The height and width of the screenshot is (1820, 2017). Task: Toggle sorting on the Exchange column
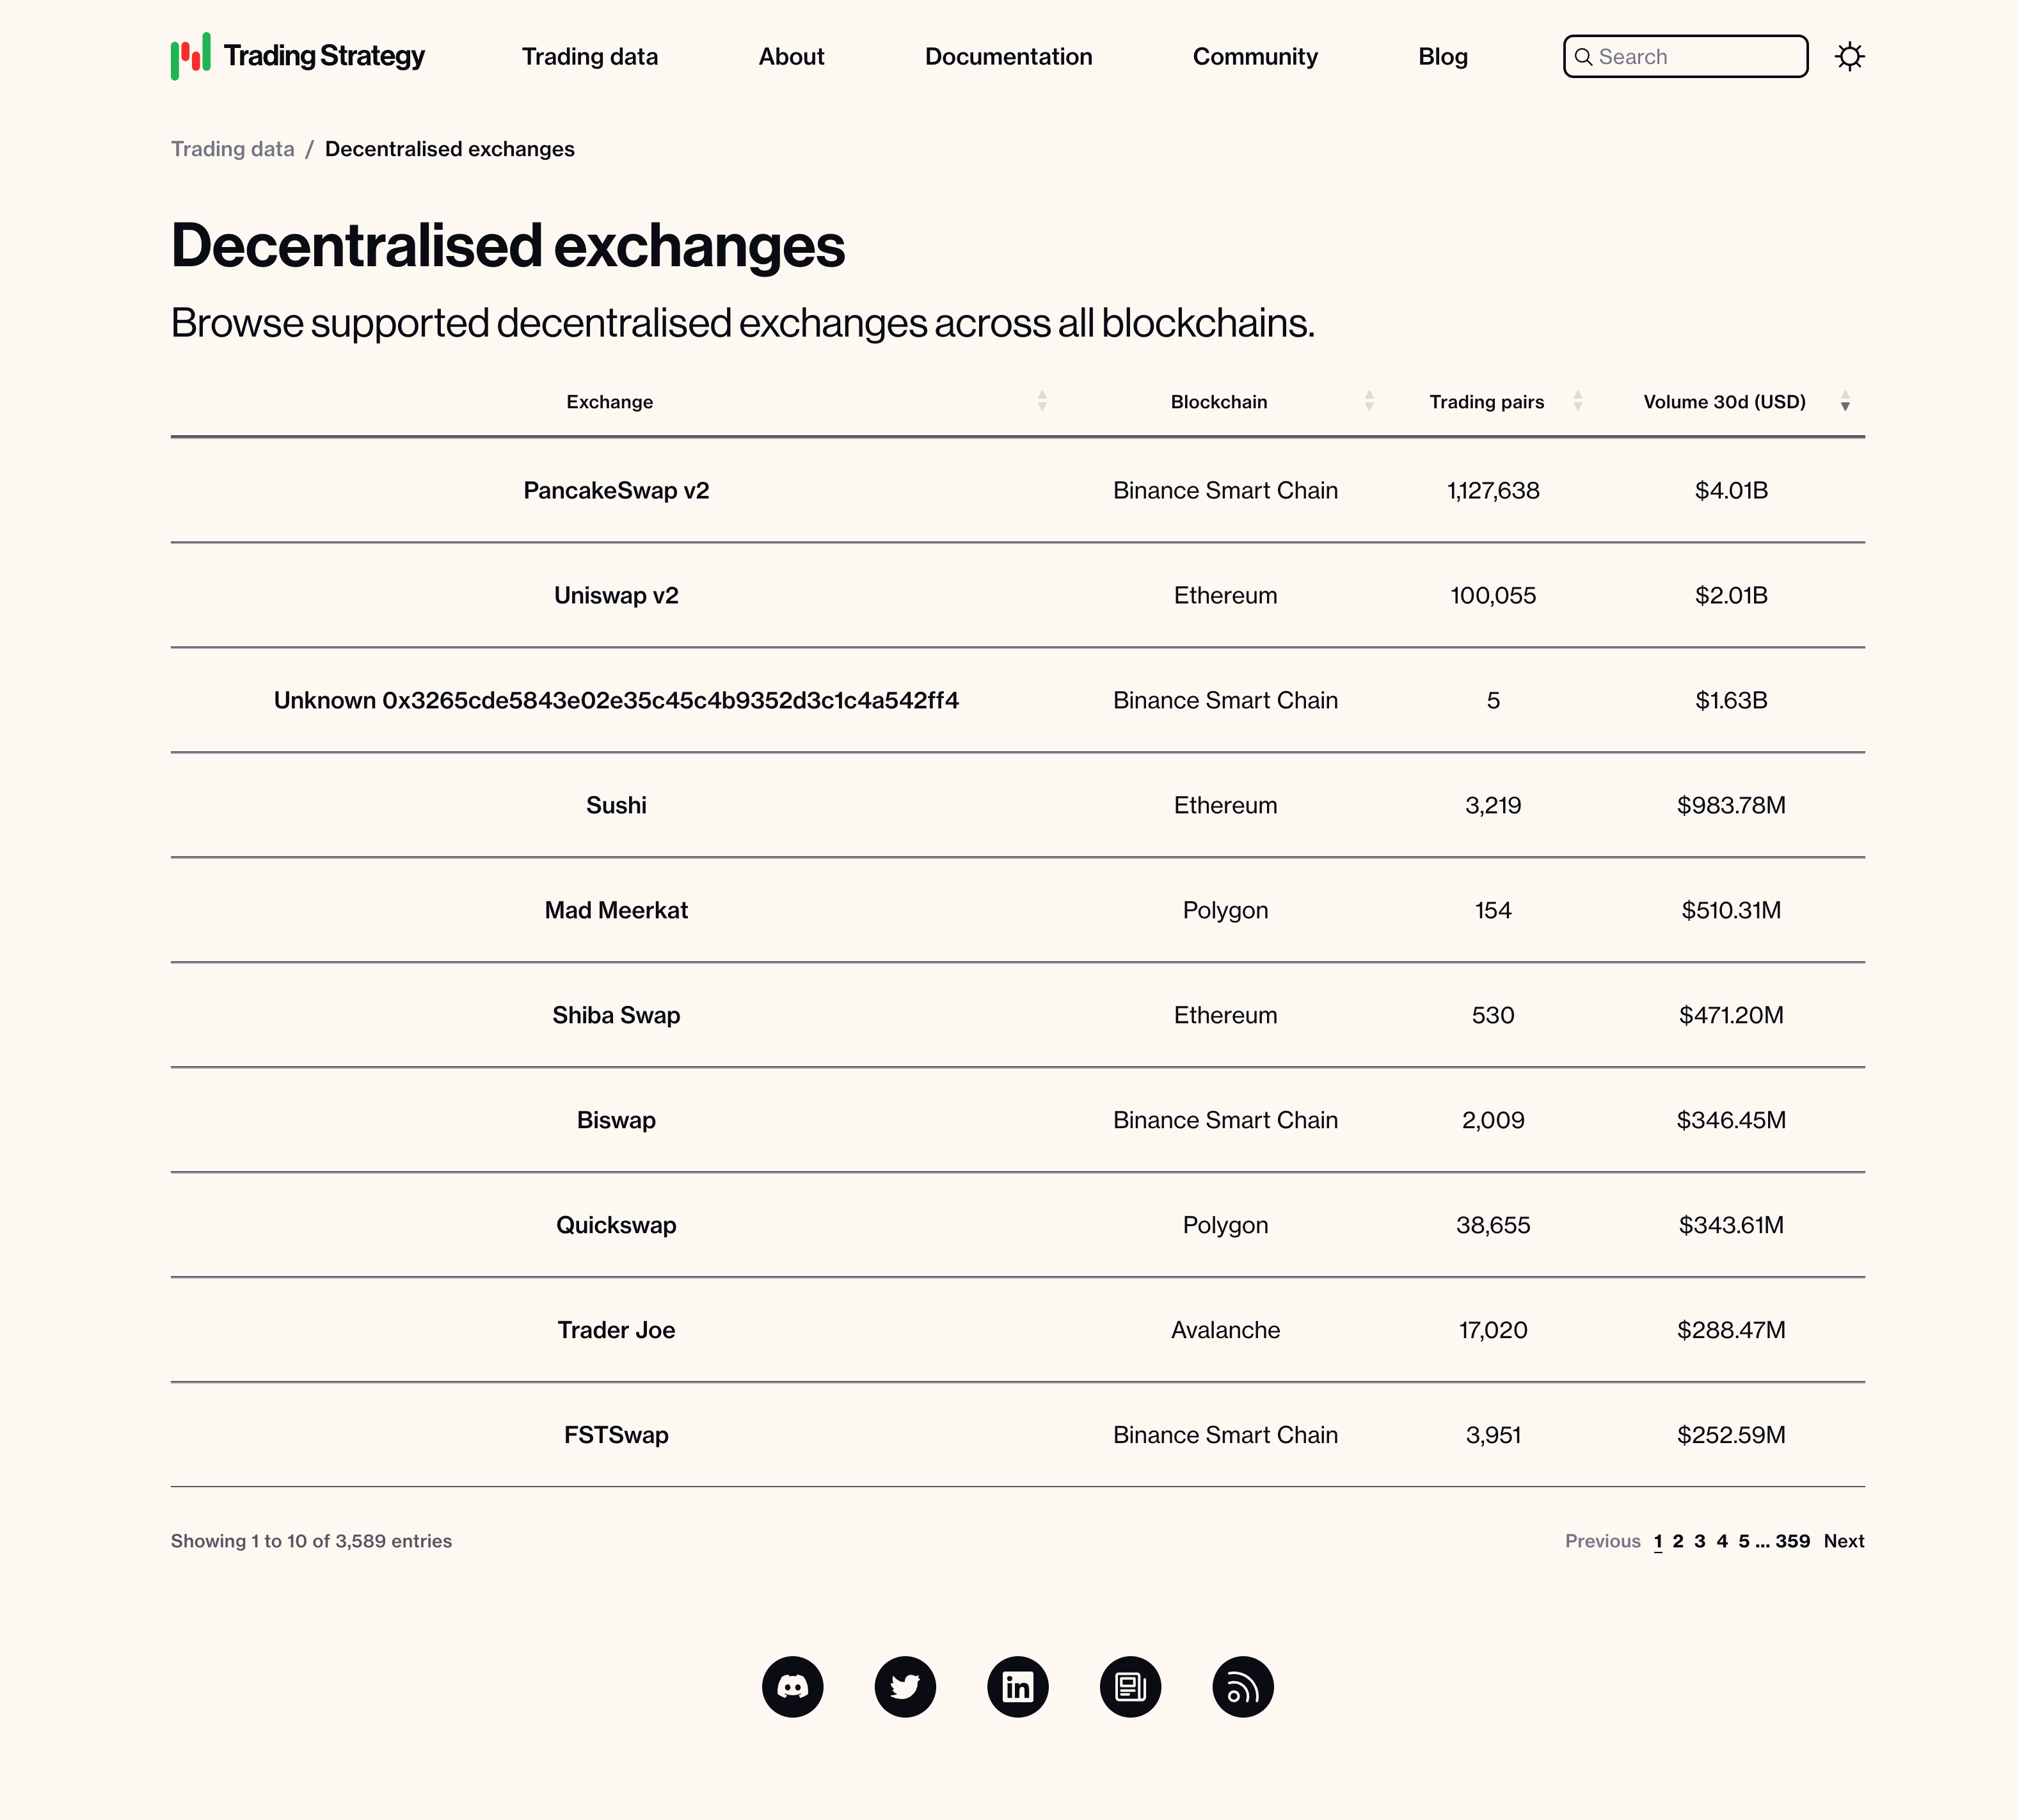[x=1043, y=402]
